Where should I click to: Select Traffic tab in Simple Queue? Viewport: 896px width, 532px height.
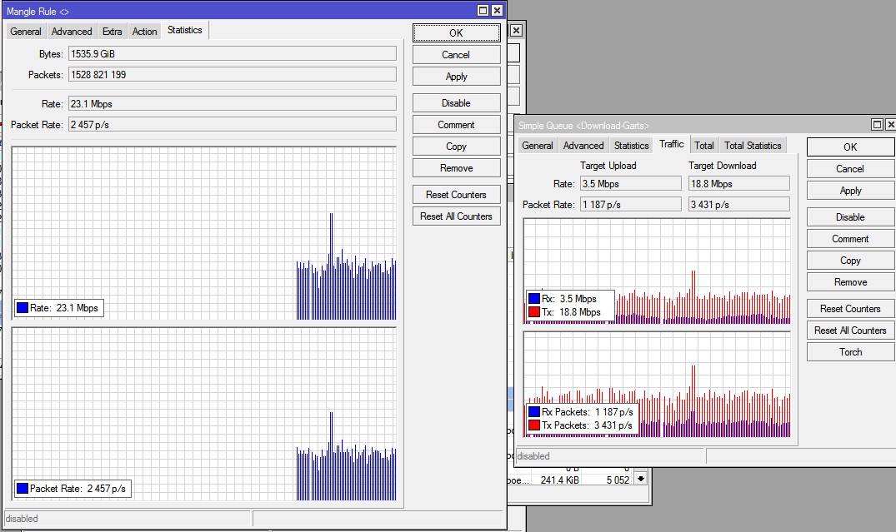click(x=672, y=144)
